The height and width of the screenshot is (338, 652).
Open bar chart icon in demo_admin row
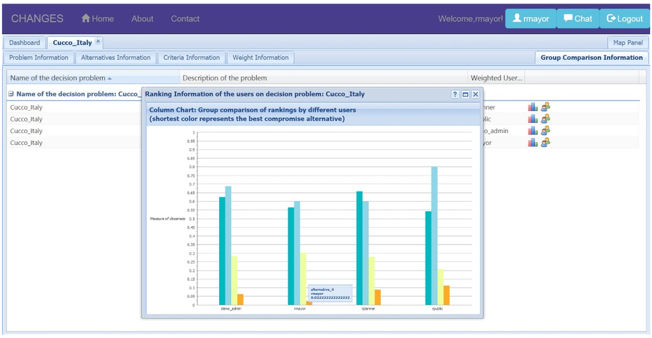[x=532, y=130]
